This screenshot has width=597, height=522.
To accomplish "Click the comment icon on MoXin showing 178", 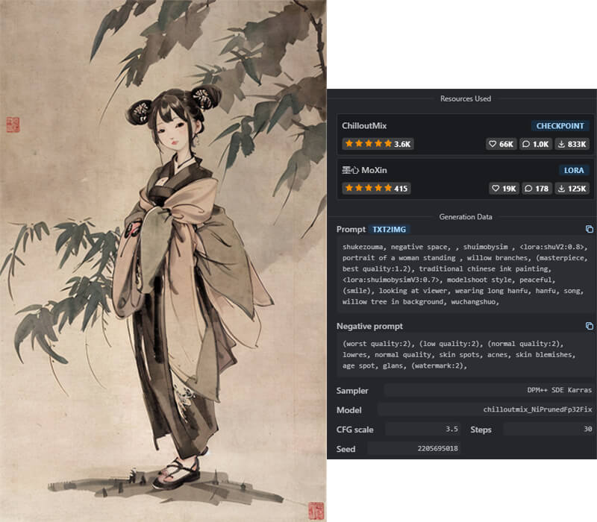I will coord(528,189).
